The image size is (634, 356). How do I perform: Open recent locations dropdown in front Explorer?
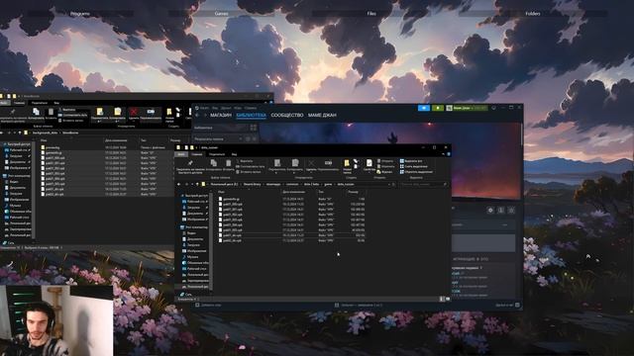(192, 184)
